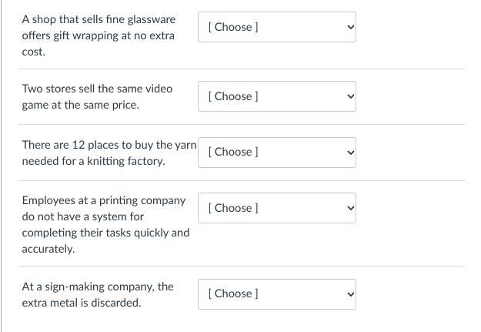Open the dropdown for the fine glassware statement
481x332 pixels.
276,27
